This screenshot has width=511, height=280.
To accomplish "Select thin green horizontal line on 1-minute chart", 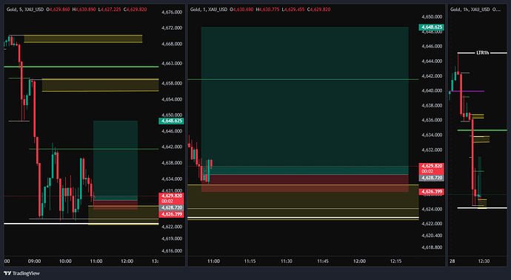I will [303, 79].
